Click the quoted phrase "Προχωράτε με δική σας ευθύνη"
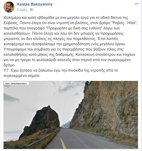 [x=74, y=28]
